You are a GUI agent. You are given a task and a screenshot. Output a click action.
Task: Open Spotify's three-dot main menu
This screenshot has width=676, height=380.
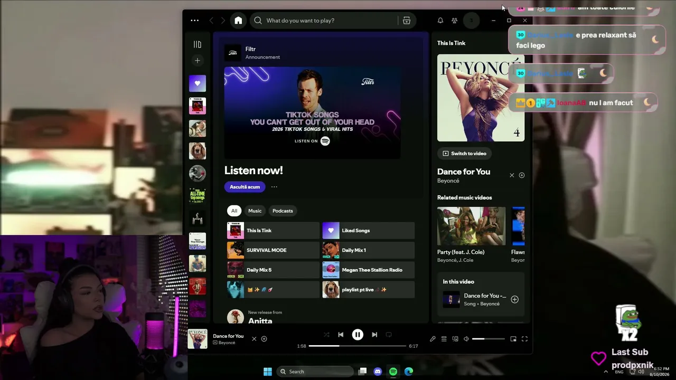194,21
